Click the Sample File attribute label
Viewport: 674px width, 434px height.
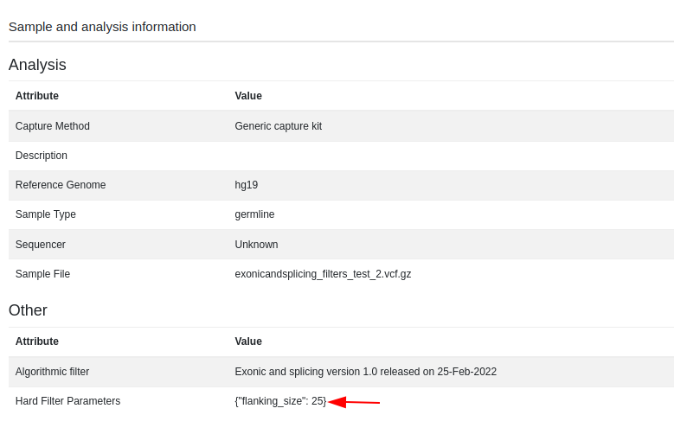(x=42, y=274)
